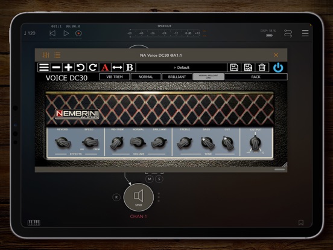Open the plugin mixer sliders view

(46, 55)
